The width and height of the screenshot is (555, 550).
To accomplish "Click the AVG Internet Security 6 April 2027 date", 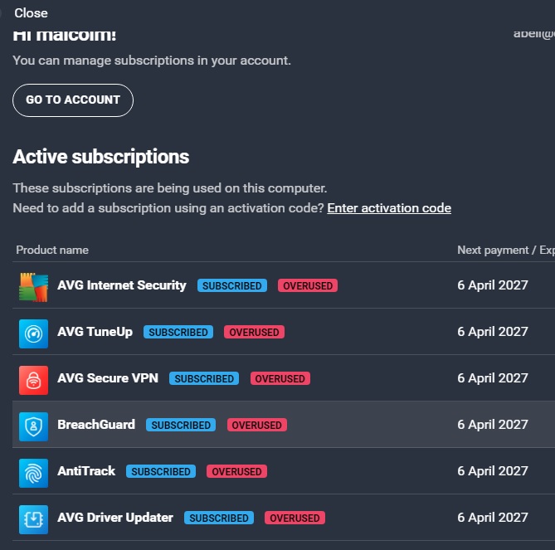I will coord(493,285).
